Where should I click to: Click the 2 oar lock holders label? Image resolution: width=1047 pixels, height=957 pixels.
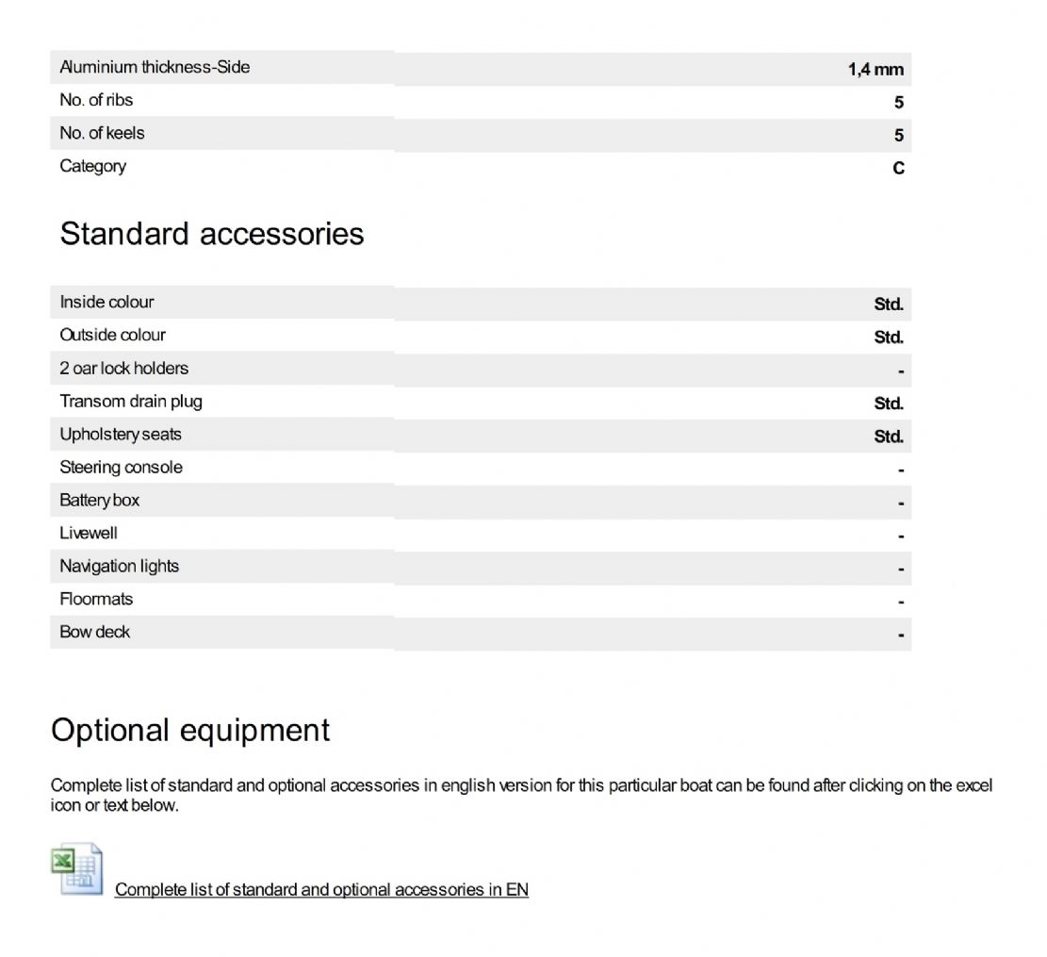(x=123, y=368)
